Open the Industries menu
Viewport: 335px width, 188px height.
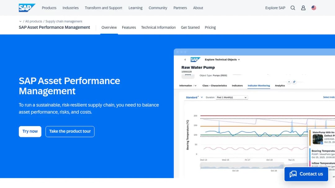[x=70, y=8]
